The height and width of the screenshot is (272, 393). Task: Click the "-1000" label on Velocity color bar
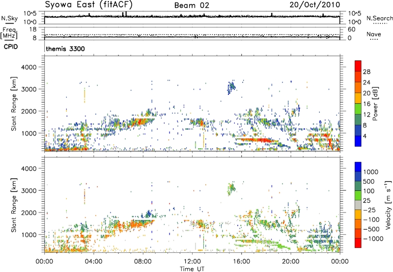tap(373, 239)
